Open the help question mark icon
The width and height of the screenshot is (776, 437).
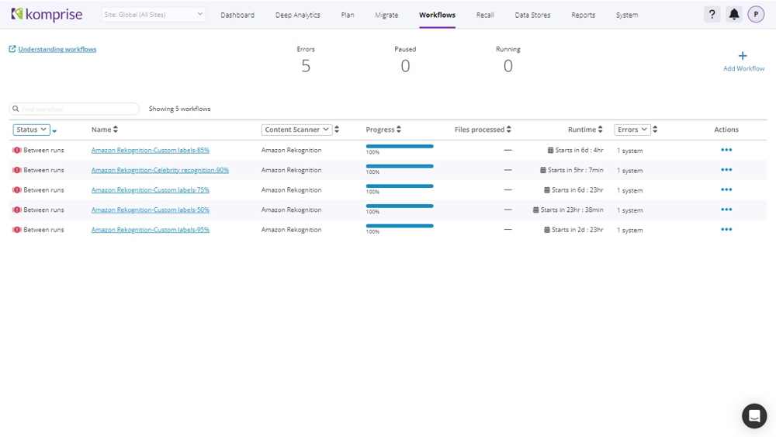pyautogui.click(x=712, y=14)
